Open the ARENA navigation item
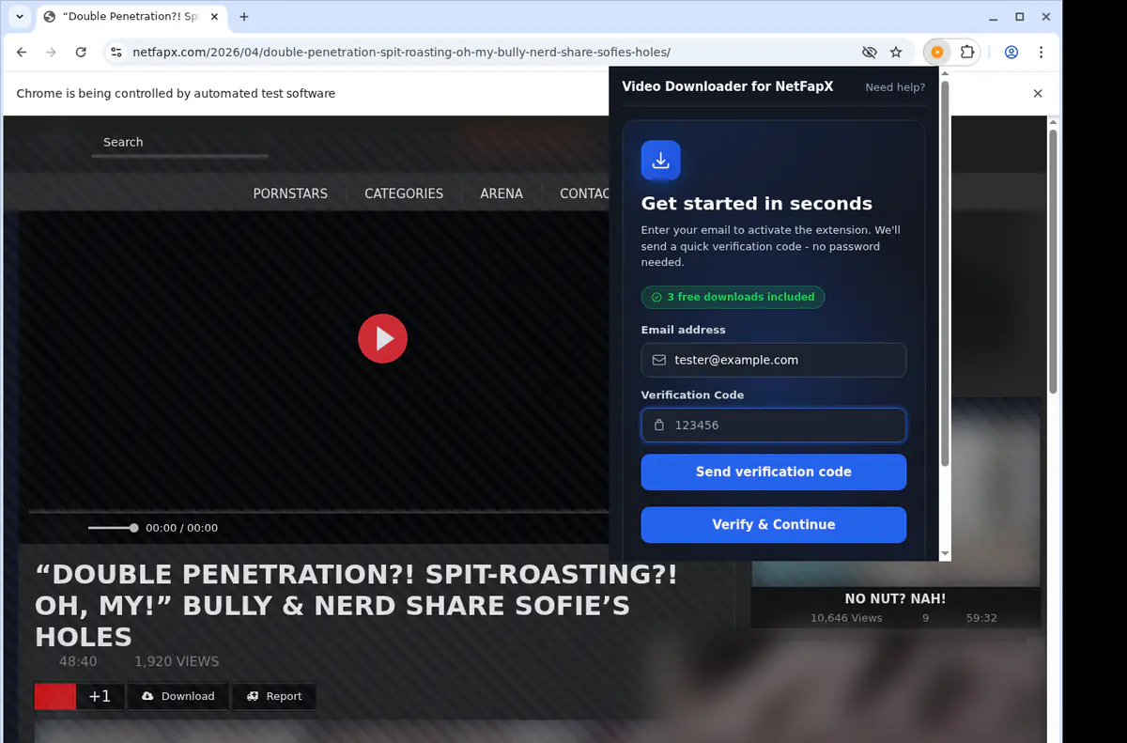The width and height of the screenshot is (1127, 743). click(502, 193)
